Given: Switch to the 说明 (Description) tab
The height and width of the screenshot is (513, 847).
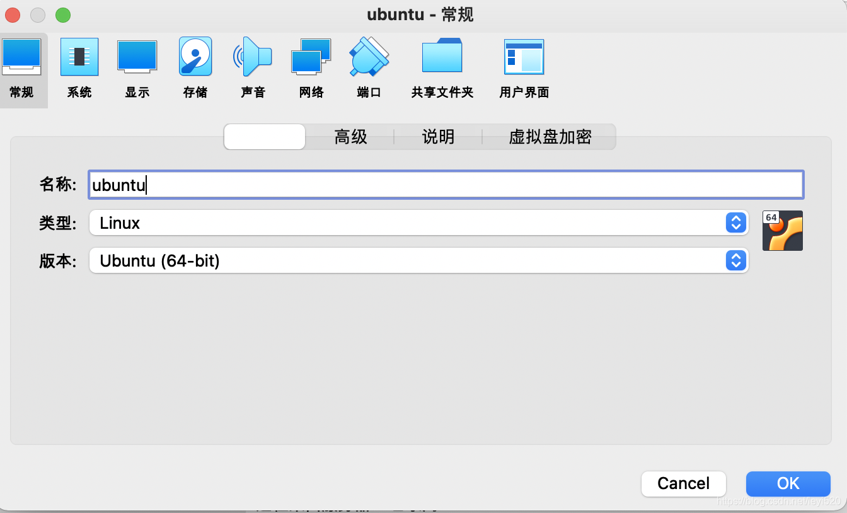Looking at the screenshot, I should (x=438, y=137).
